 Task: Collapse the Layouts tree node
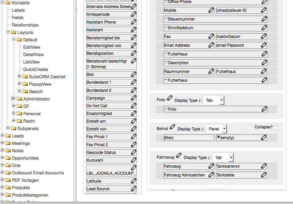[8, 32]
